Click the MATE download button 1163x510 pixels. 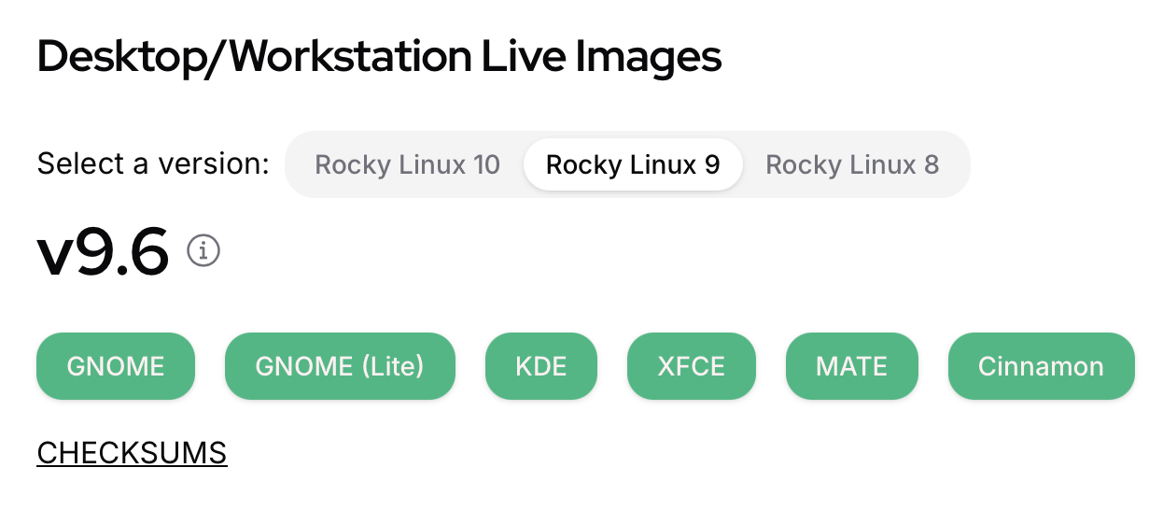tap(852, 366)
